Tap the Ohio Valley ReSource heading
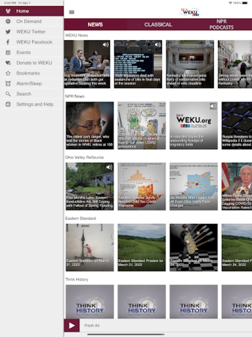The image size is (252, 337). pyautogui.click(x=84, y=157)
